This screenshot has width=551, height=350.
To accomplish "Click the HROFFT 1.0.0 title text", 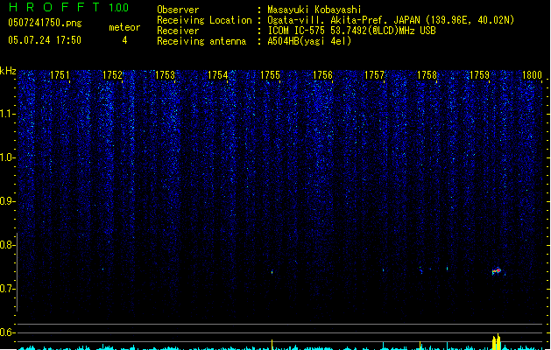I will [x=69, y=7].
